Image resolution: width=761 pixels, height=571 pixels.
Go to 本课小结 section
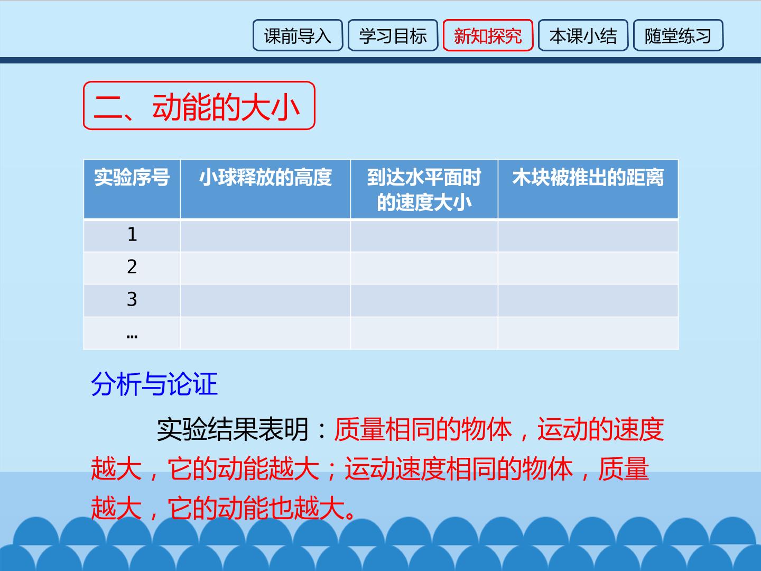[583, 35]
